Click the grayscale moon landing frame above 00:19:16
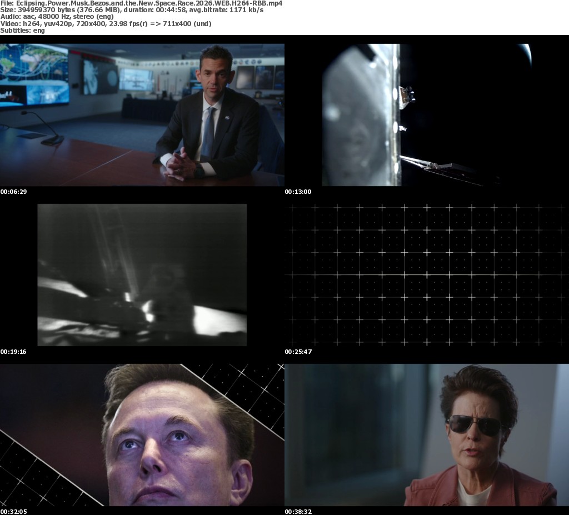569x515 pixels. [x=142, y=275]
